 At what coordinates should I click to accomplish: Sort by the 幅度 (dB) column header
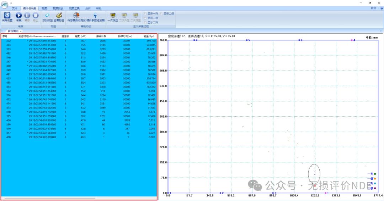coord(81,36)
